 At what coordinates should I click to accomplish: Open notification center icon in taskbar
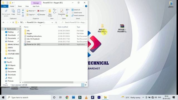174,97
